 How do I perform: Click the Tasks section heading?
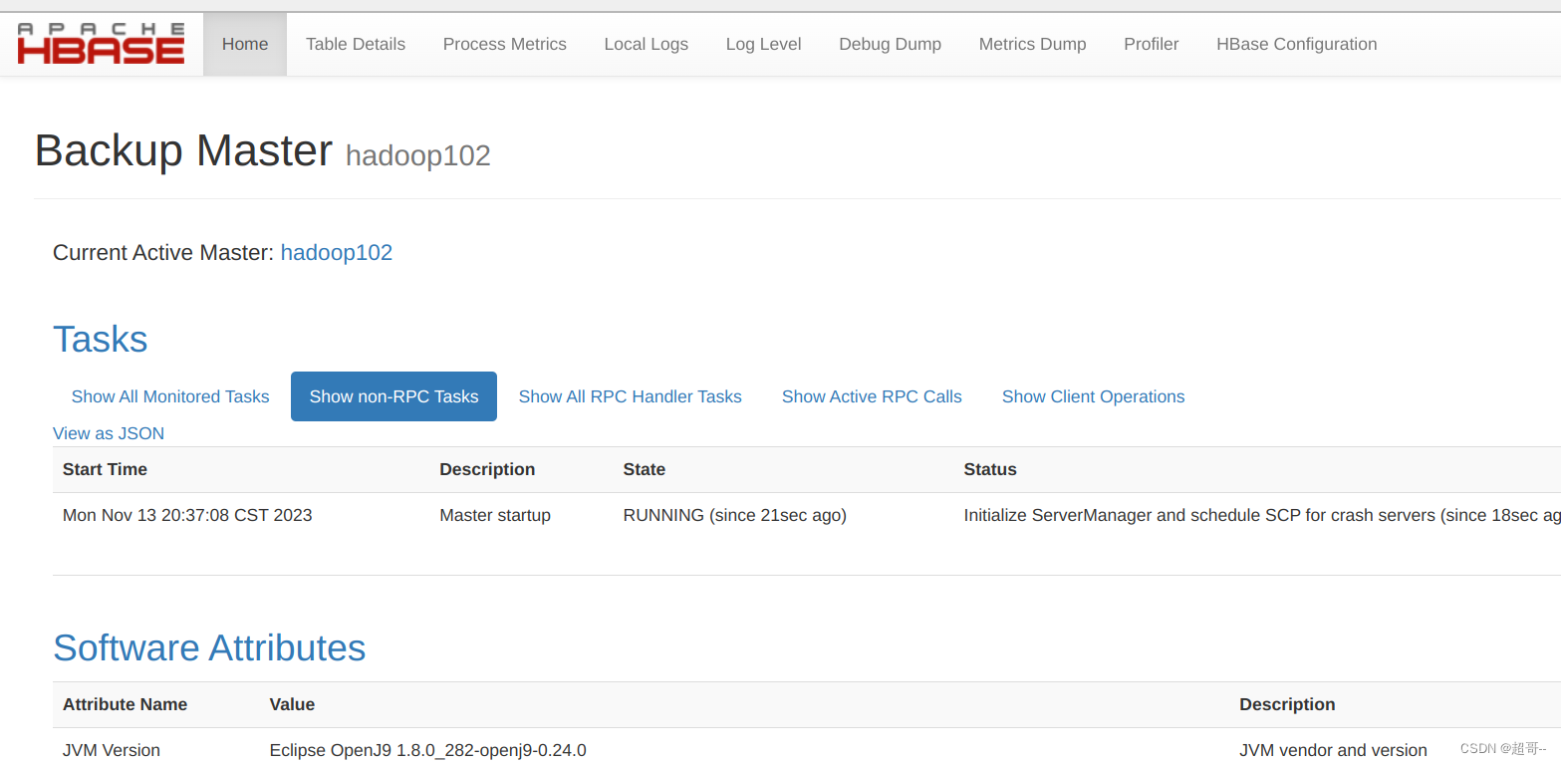(101, 340)
